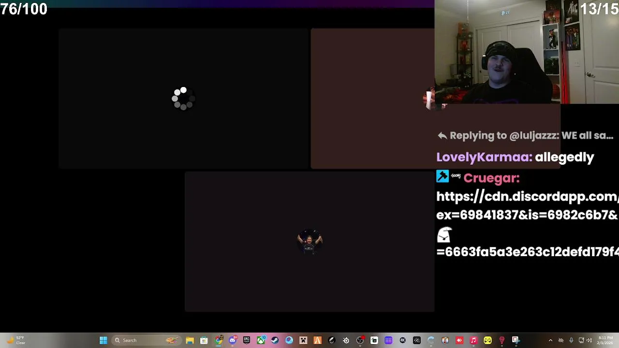Image resolution: width=619 pixels, height=348 pixels.
Task: Open network settings in system tray
Action: (581, 340)
